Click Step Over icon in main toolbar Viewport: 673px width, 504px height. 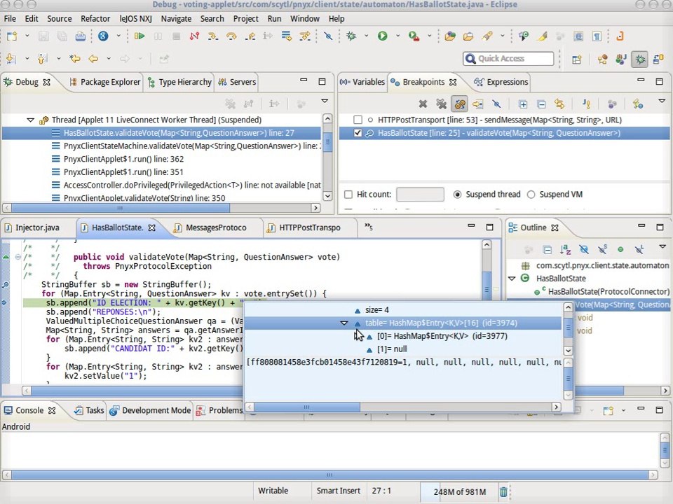point(231,36)
